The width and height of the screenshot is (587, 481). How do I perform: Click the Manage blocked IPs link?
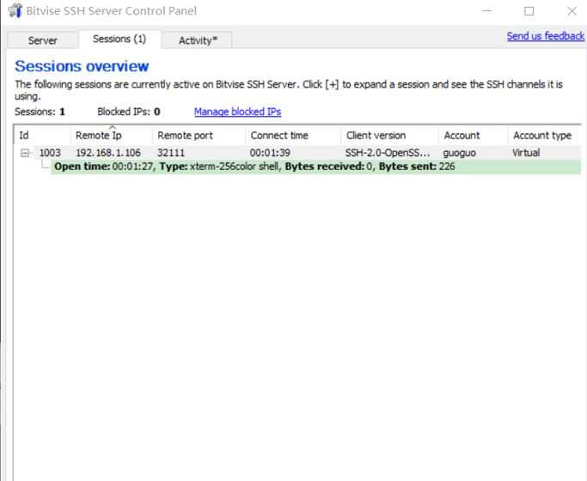point(237,112)
